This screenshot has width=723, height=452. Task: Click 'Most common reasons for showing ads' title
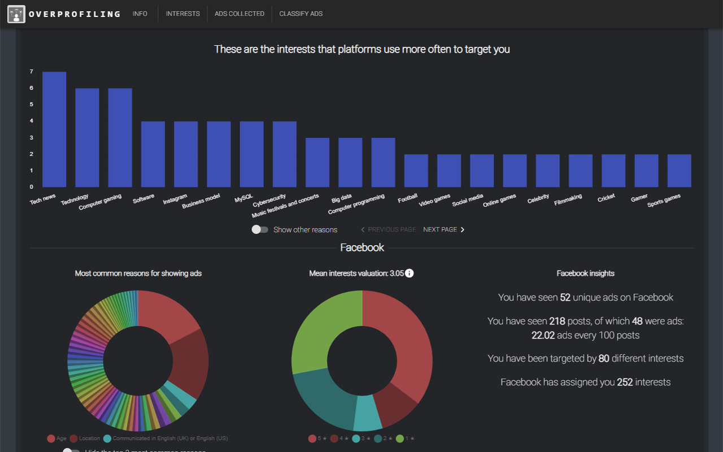138,273
